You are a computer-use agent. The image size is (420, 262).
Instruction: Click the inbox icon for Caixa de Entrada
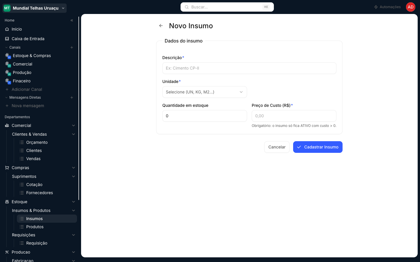tap(7, 39)
